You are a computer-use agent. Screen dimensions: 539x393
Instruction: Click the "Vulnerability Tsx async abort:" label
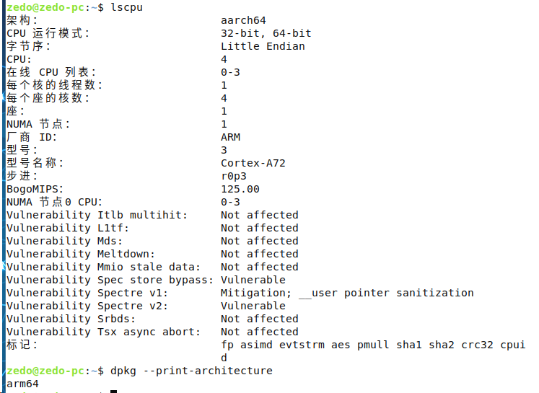[x=103, y=332]
